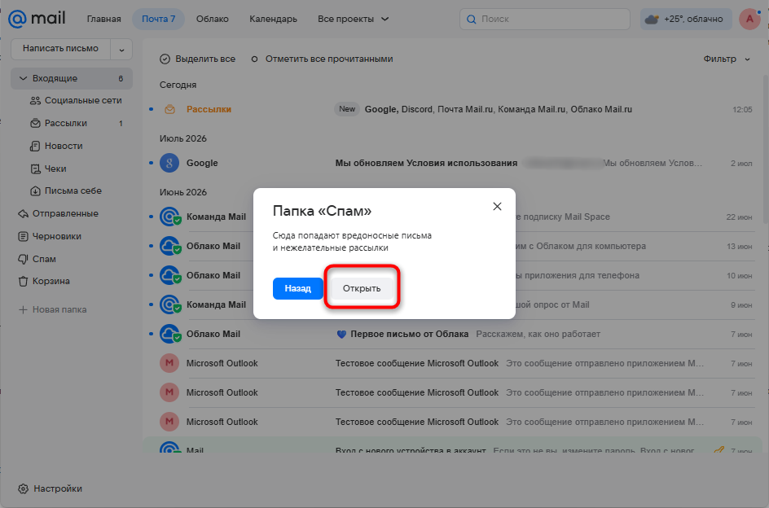The width and height of the screenshot is (769, 508).
Task: Click the Написать письмо button
Action: click(61, 49)
